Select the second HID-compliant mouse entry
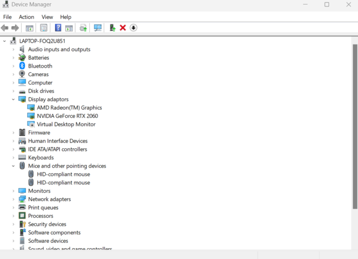The width and height of the screenshot is (358, 259). click(x=63, y=182)
